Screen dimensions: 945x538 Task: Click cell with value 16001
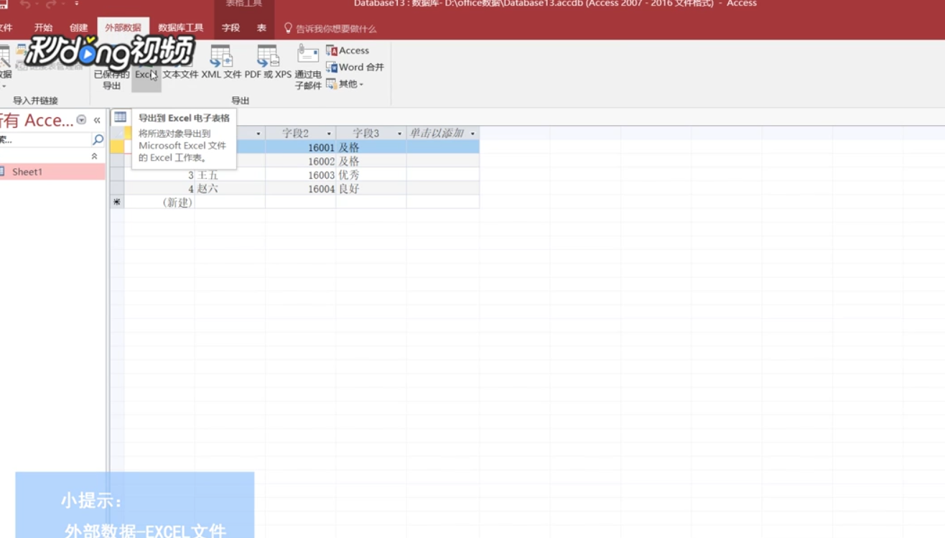coord(300,147)
